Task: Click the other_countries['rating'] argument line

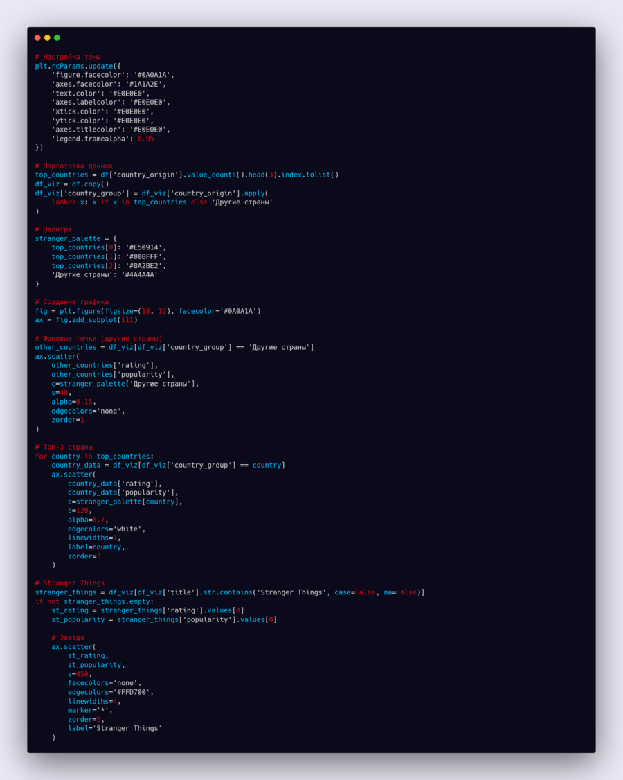Action: pyautogui.click(x=105, y=365)
